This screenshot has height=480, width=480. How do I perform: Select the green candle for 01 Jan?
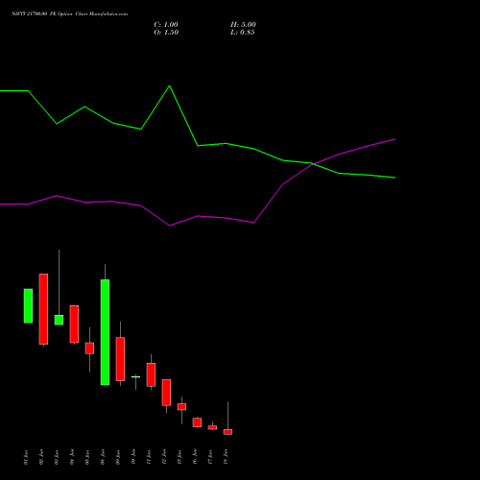click(x=28, y=306)
